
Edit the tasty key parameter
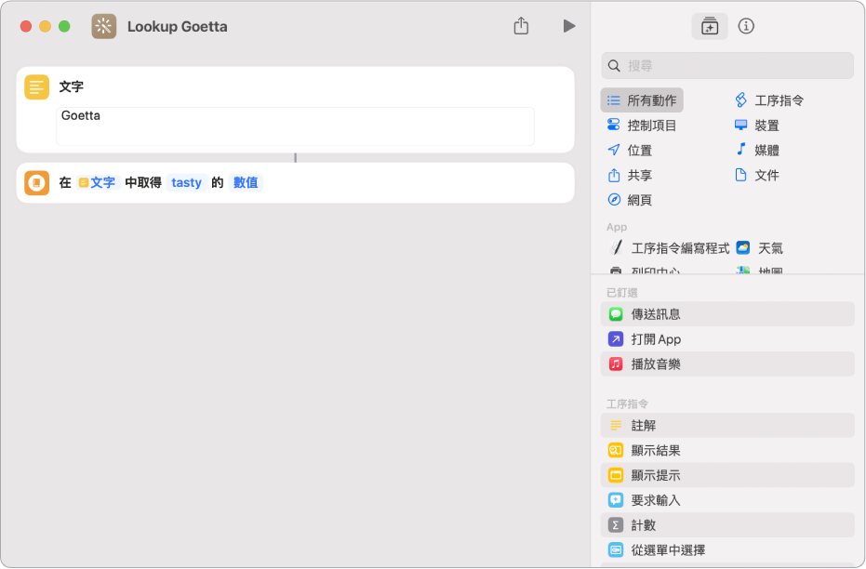[187, 182]
